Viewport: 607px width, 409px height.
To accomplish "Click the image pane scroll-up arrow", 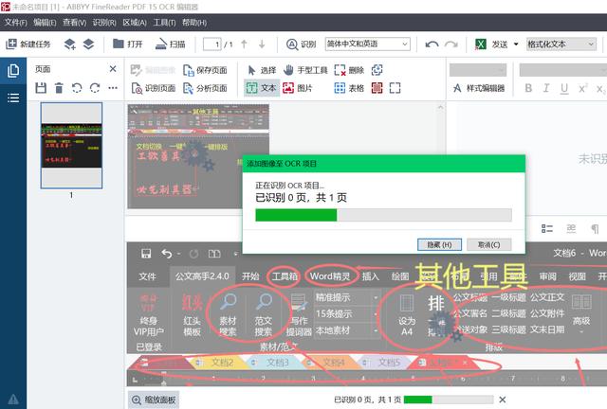I will pyautogui.click(x=440, y=107).
